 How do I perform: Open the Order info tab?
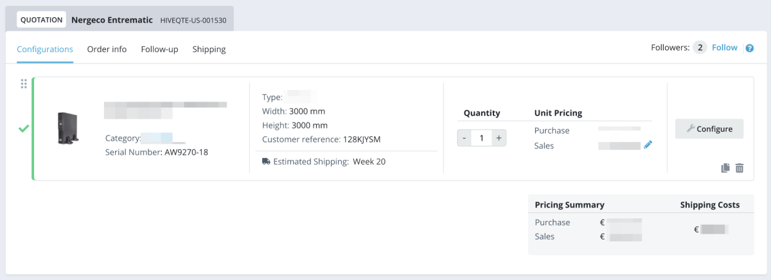(107, 49)
